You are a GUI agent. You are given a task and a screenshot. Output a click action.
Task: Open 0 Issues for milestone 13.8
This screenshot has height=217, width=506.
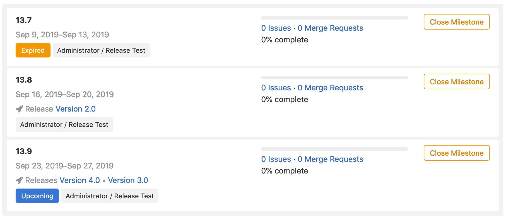click(276, 88)
